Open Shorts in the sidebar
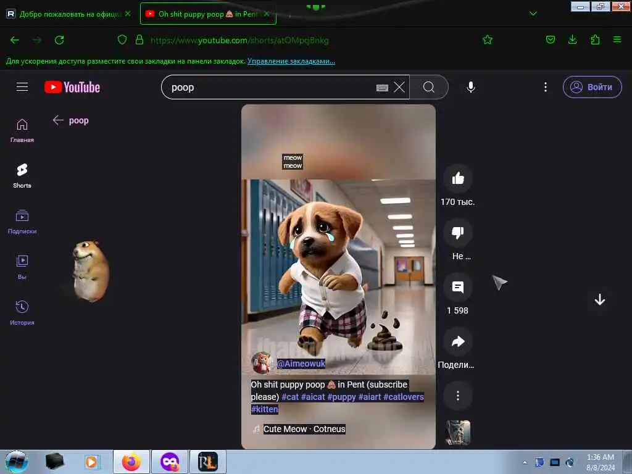 coord(22,176)
